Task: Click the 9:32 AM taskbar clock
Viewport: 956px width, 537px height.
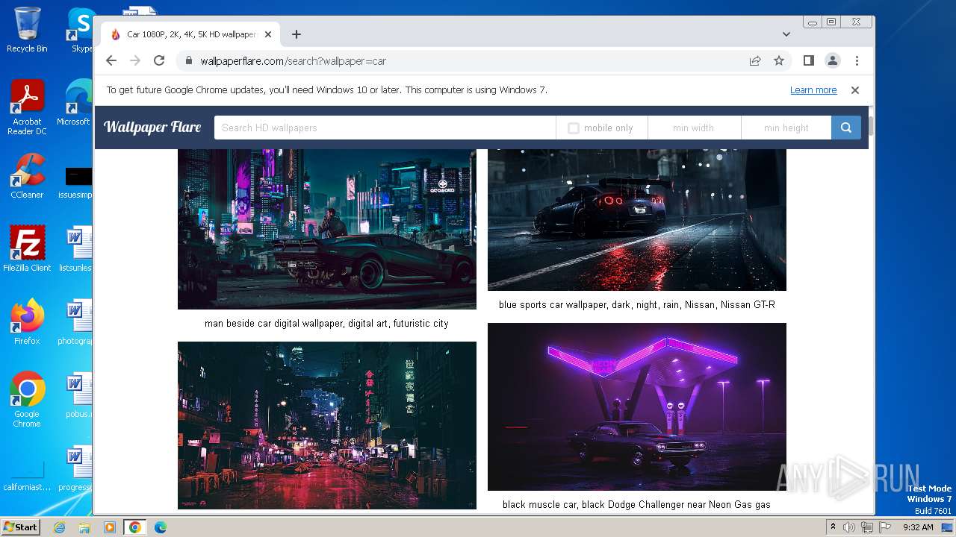Action: click(918, 527)
